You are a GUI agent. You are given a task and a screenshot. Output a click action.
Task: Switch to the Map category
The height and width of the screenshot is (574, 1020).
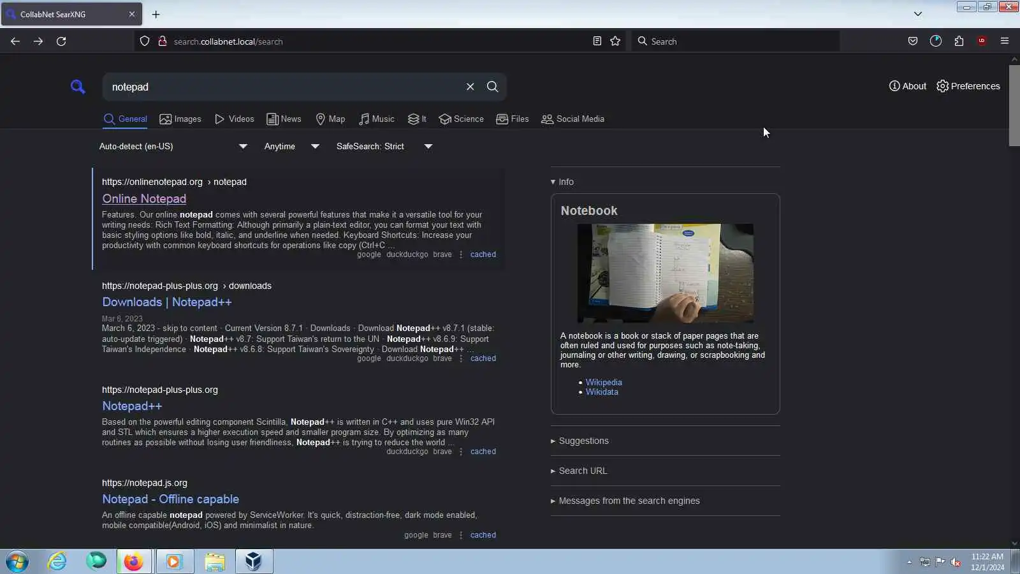330,119
